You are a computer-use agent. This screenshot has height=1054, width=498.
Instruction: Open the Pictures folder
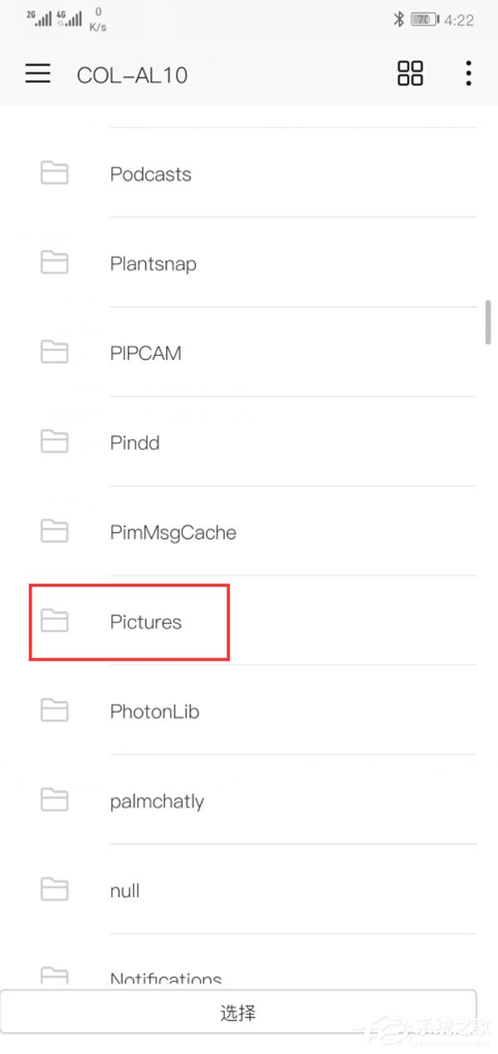click(x=249, y=622)
